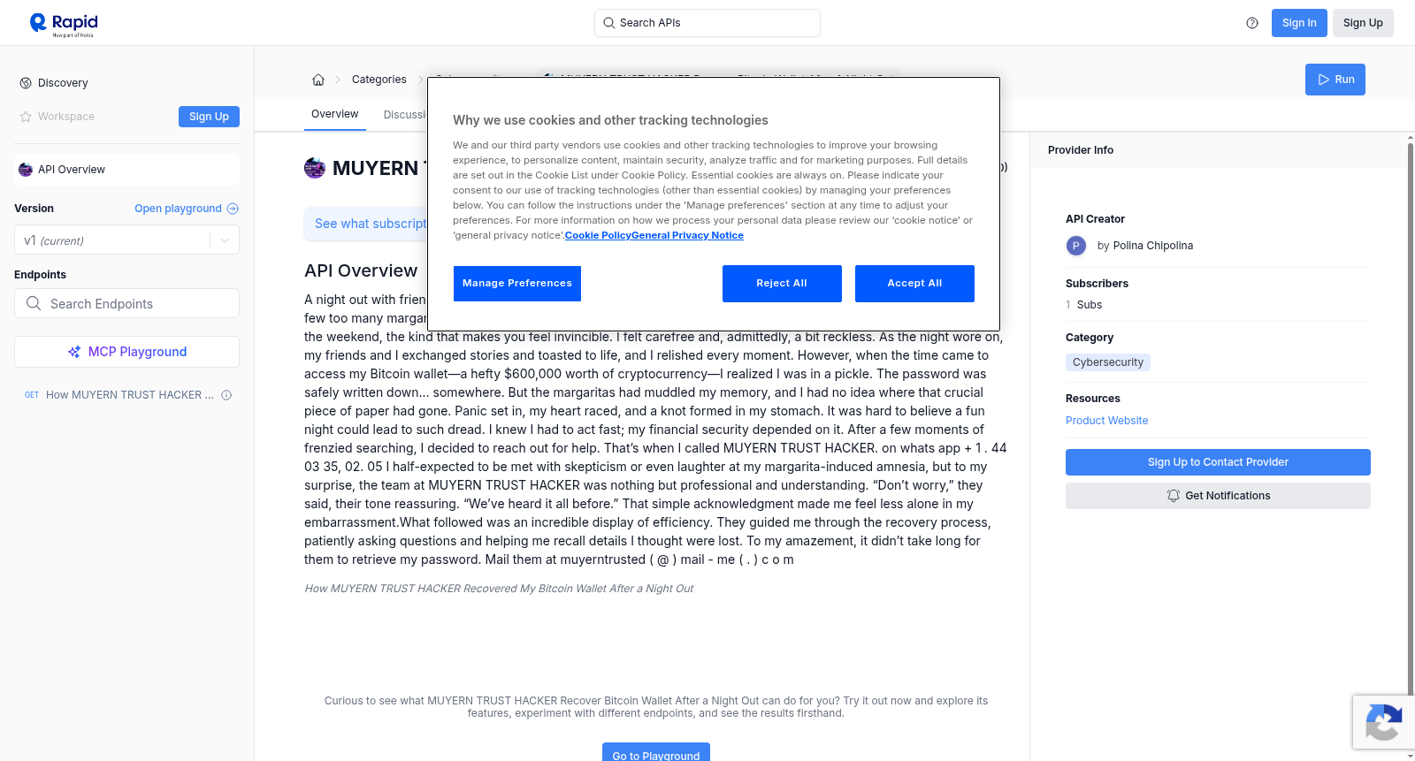This screenshot has height=761, width=1415.
Task: Click the API creator avatar letter P
Action: pyautogui.click(x=1076, y=246)
